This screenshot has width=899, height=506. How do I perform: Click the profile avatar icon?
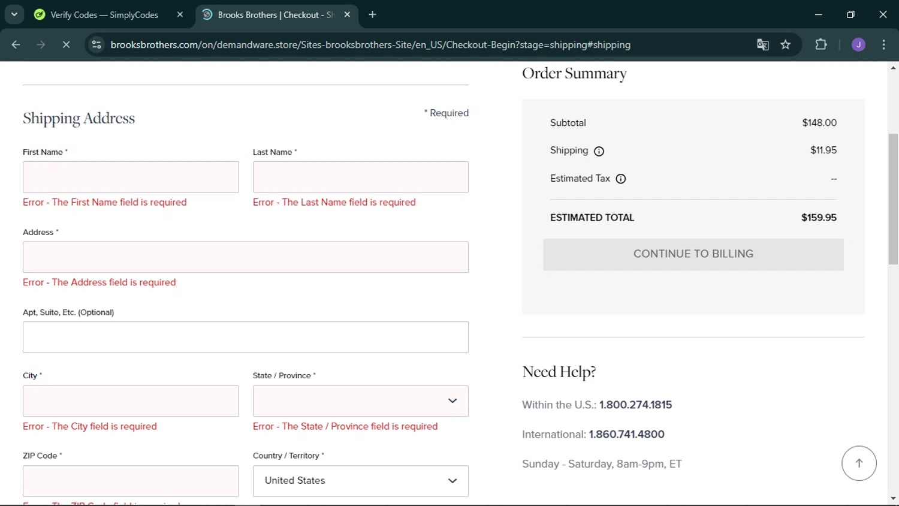tap(858, 44)
